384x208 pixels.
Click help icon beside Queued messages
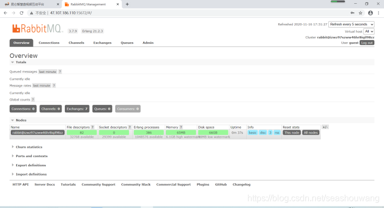coord(60,71)
